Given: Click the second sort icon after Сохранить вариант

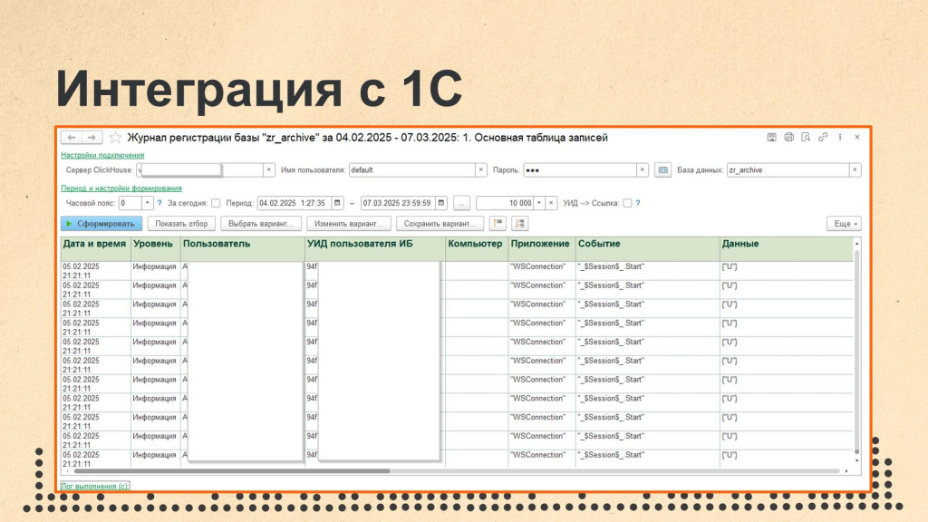Looking at the screenshot, I should coord(519,223).
